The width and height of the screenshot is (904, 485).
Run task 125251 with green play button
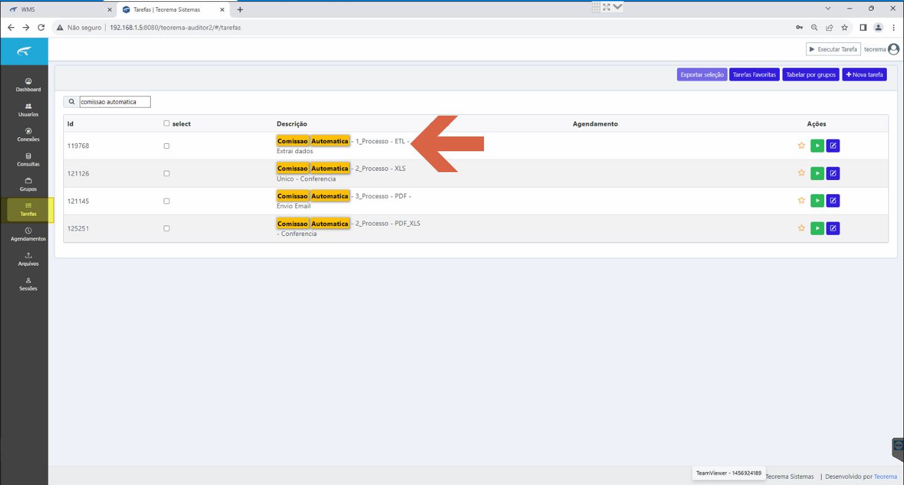click(817, 228)
